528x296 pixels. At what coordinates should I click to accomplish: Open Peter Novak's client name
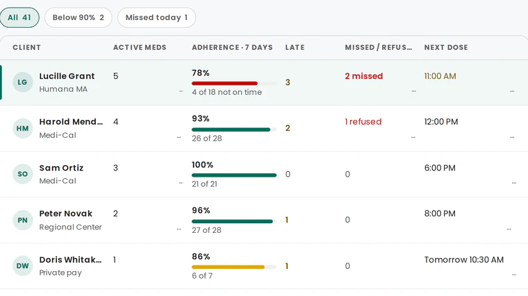pyautogui.click(x=66, y=214)
